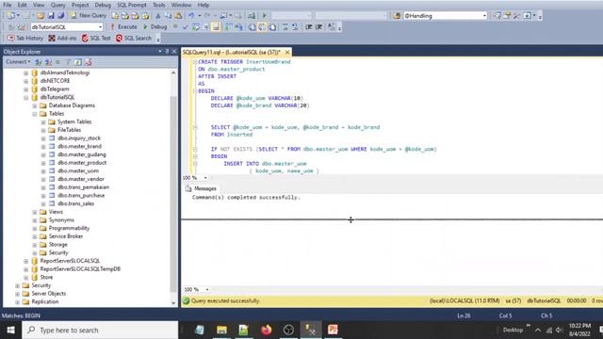Select dbo.trans_sales table
Image resolution: width=603 pixels, height=339 pixels.
[75, 203]
